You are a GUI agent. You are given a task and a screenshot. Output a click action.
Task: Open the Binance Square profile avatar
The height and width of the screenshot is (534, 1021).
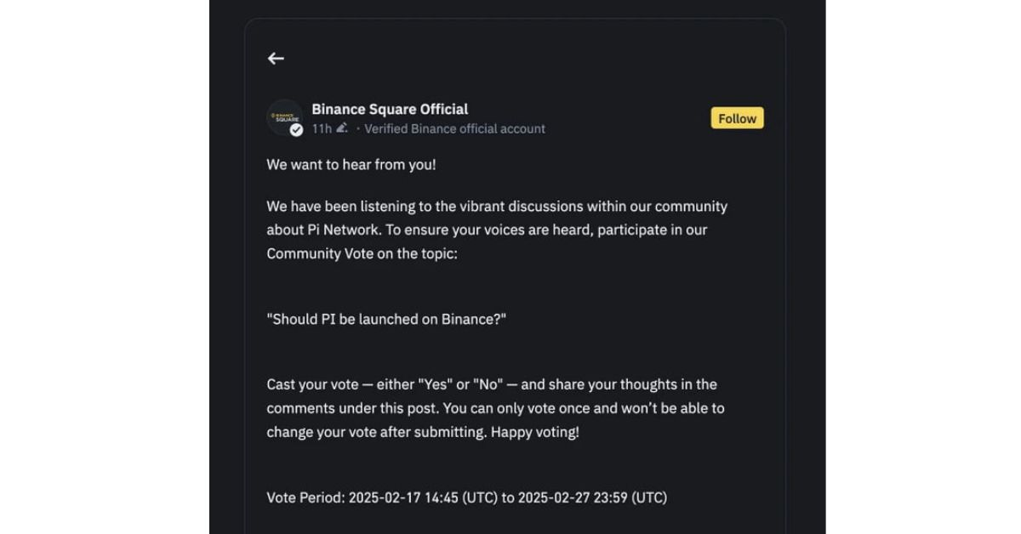tap(283, 117)
